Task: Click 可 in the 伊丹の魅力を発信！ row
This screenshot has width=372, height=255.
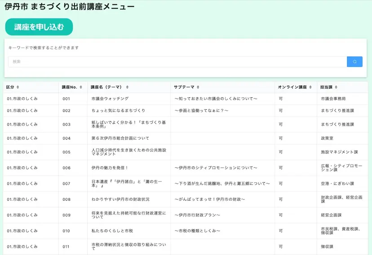Action: [x=281, y=168]
